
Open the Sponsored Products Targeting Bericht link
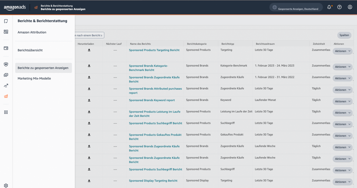(x=154, y=50)
